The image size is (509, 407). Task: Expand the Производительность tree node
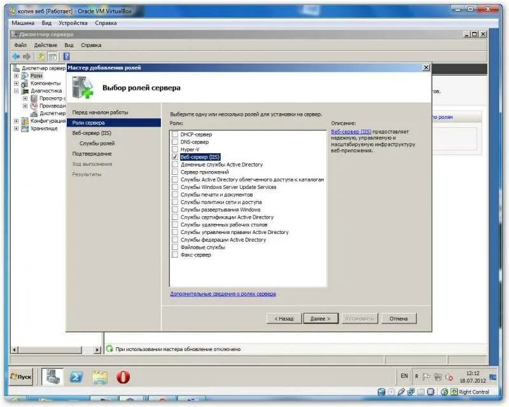pyautogui.click(x=25, y=106)
